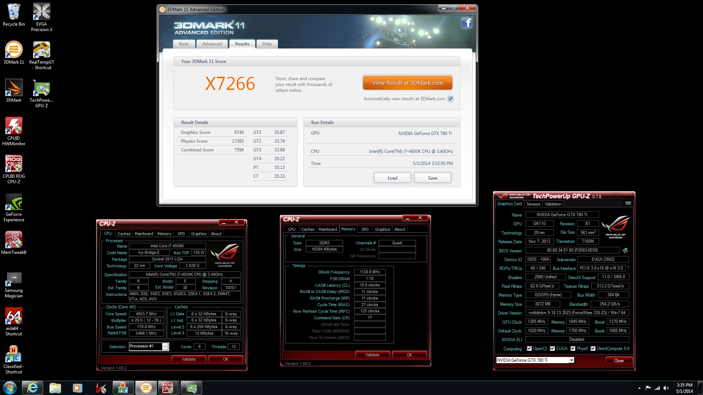
Task: Open Mainboard tab in left CPU-Z window
Action: (x=144, y=234)
